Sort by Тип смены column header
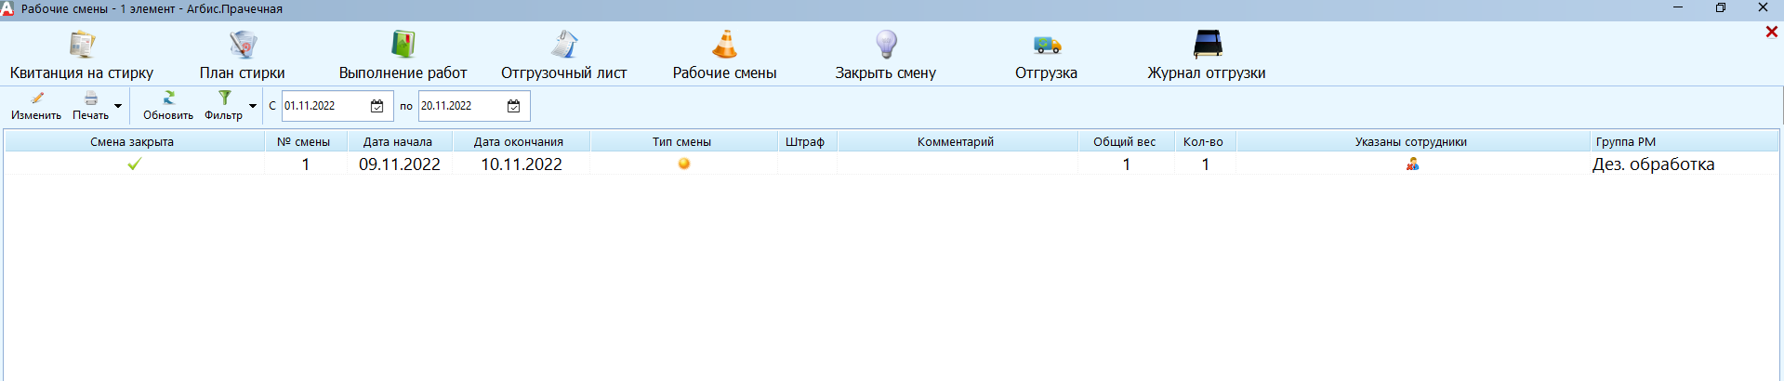This screenshot has width=1784, height=381. 683,141
